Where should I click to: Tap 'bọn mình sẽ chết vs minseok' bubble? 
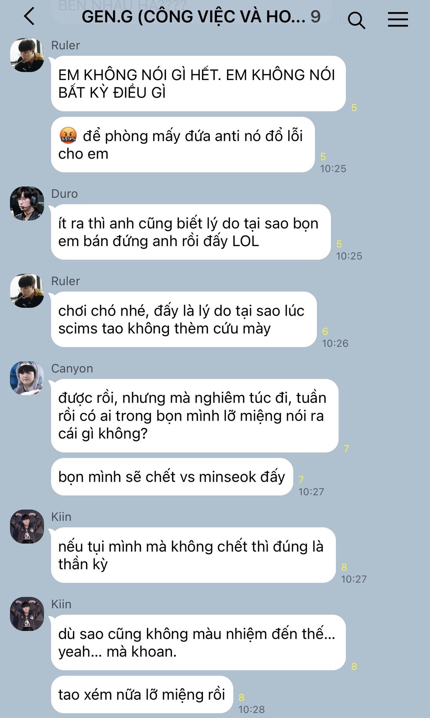[172, 477]
